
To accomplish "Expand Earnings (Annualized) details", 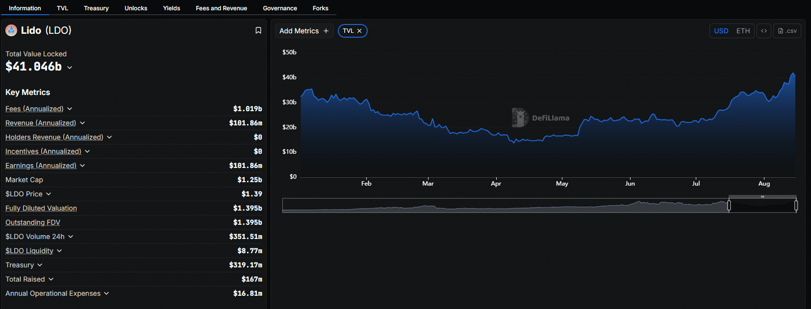I will [x=82, y=166].
